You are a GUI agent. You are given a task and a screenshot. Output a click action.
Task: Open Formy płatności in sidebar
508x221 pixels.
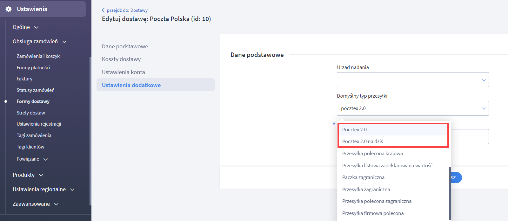click(x=33, y=68)
